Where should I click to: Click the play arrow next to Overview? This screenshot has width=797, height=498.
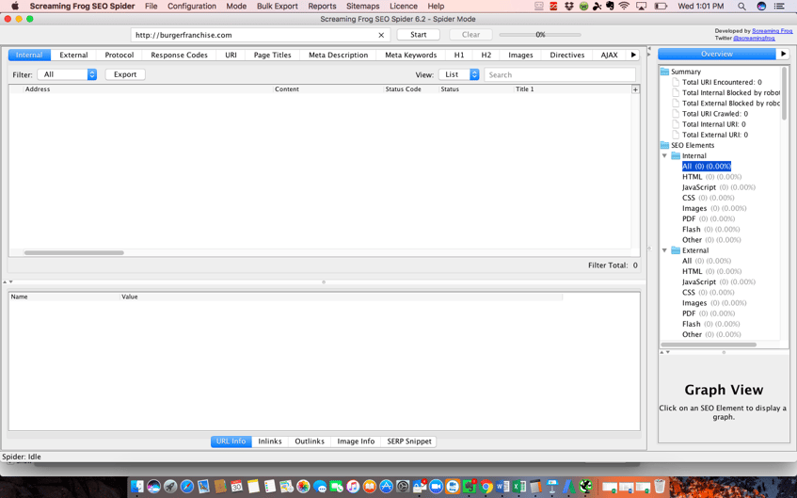coord(783,55)
